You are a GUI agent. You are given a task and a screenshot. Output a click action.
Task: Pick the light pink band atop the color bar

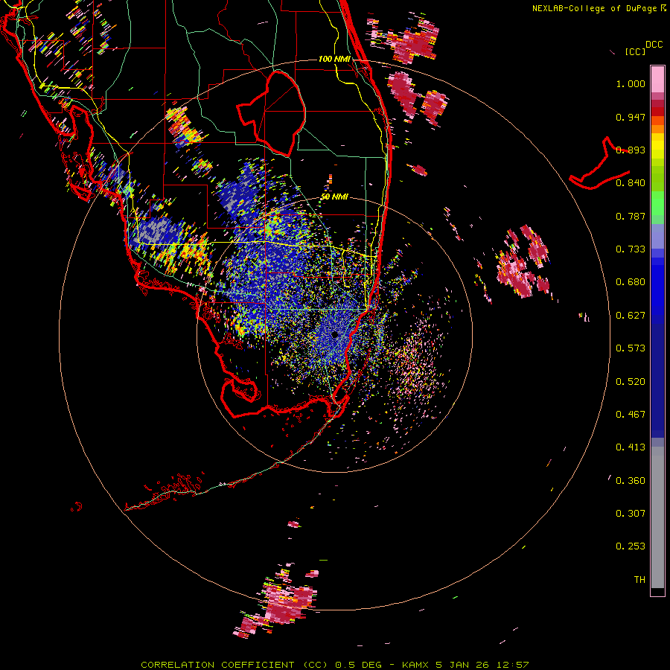(657, 79)
